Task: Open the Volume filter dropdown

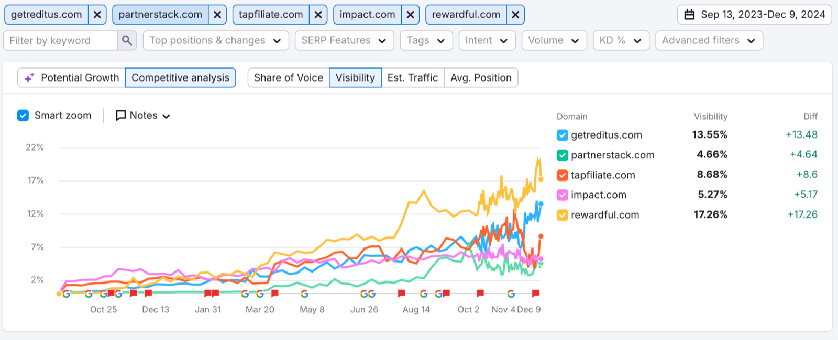Action: pos(554,40)
